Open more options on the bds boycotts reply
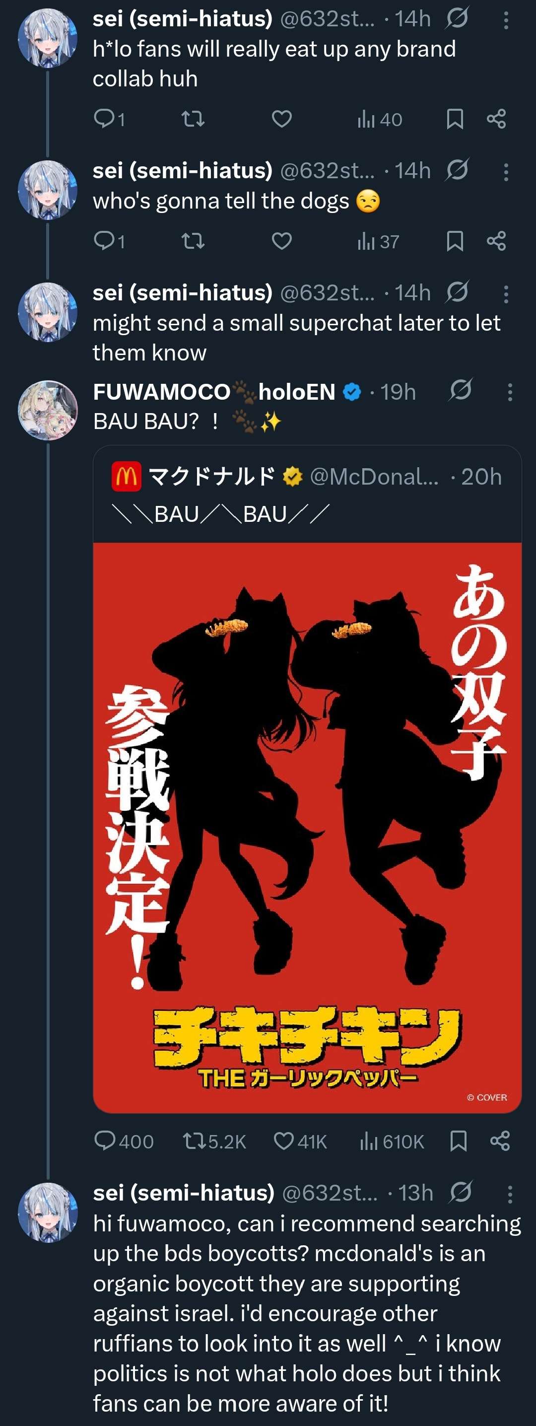The width and height of the screenshot is (536, 1426). pos(510,1194)
